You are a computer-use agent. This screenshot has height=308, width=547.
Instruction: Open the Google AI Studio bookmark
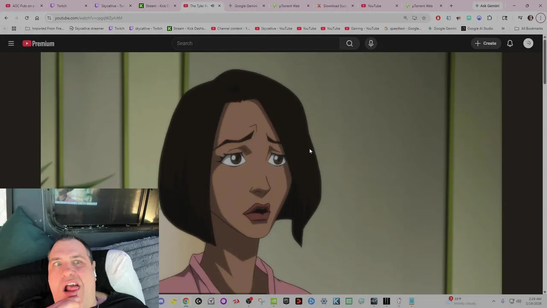[477, 29]
